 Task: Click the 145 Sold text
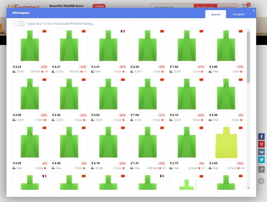pyautogui.click(x=74, y=71)
